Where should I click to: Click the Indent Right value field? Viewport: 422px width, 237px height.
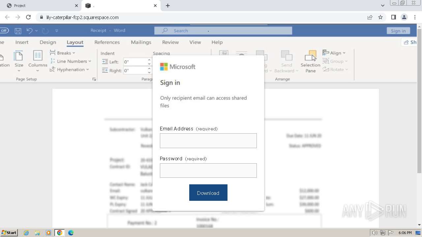coord(136,70)
